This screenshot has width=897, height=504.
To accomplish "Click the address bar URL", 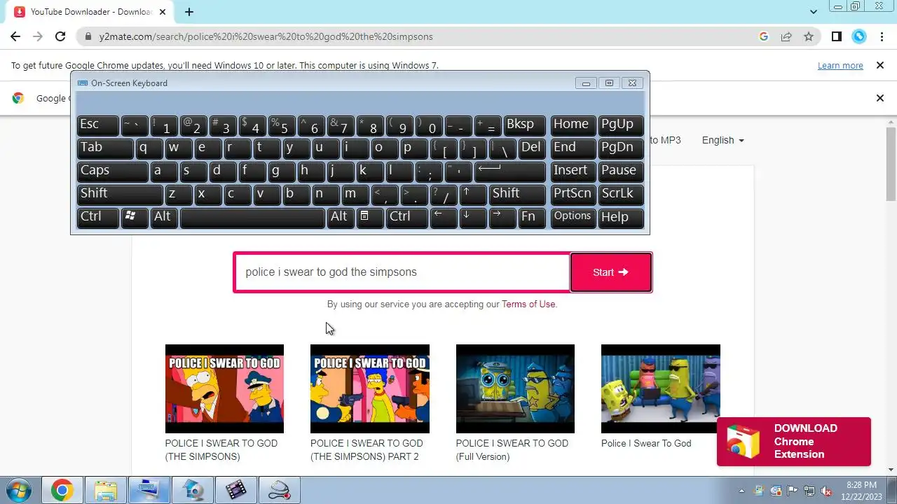I will (266, 36).
